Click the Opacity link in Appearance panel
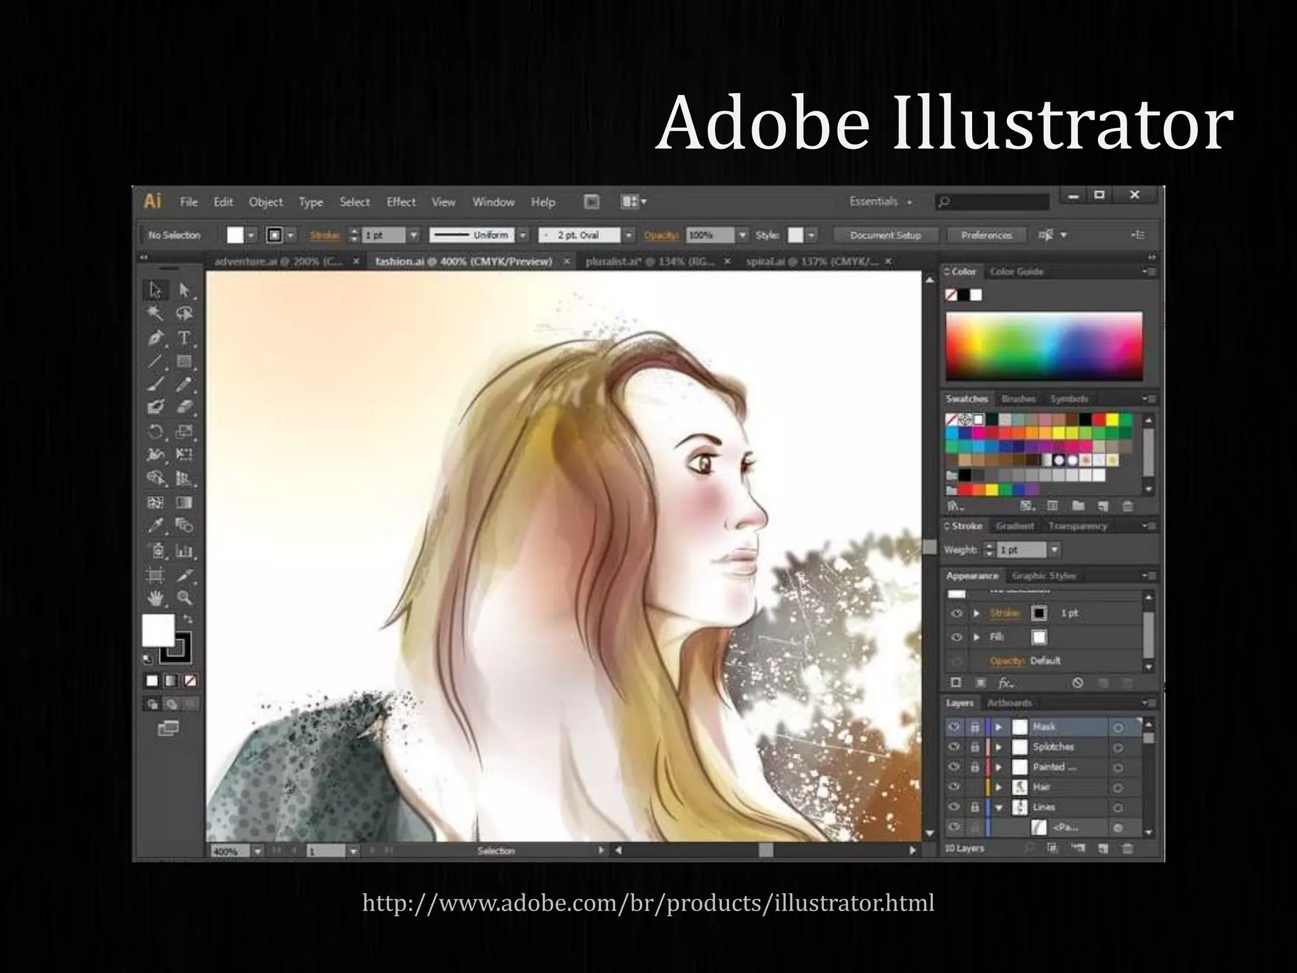 [1007, 661]
